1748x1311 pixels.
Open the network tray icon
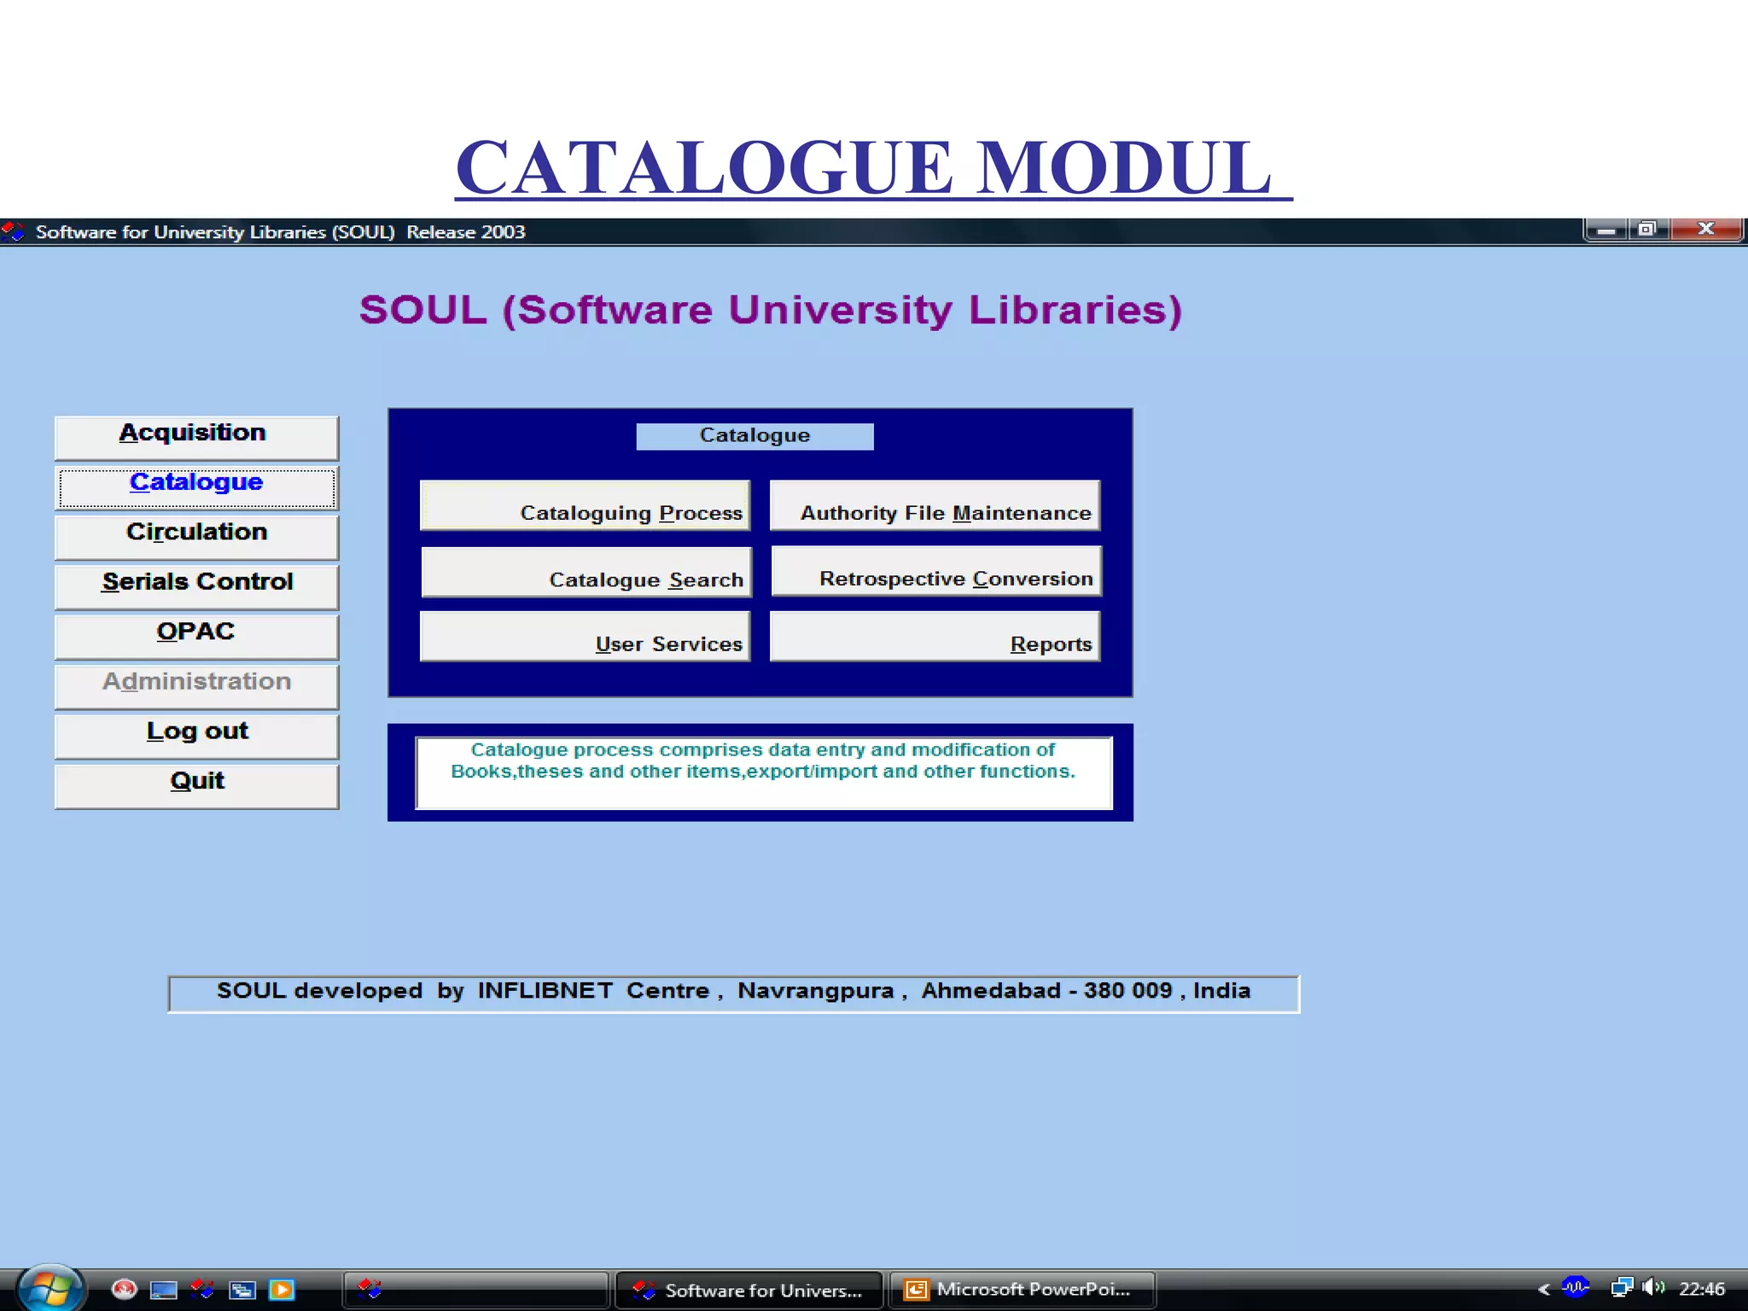pyautogui.click(x=1622, y=1288)
